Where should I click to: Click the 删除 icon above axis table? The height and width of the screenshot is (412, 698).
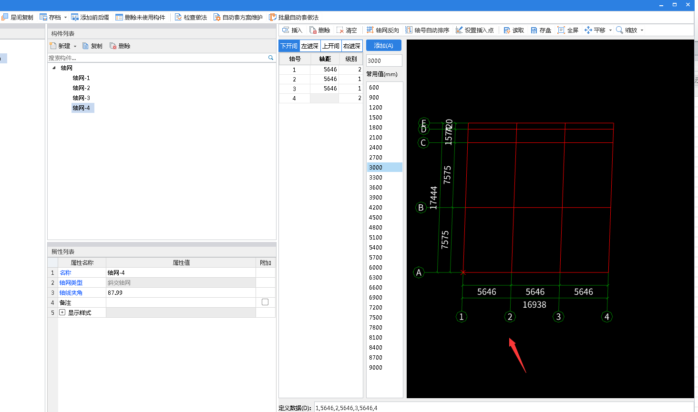pyautogui.click(x=313, y=30)
